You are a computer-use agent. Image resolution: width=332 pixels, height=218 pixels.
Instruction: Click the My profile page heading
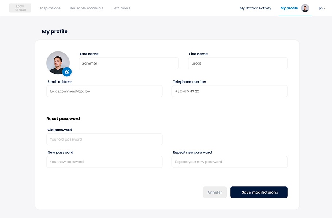click(55, 31)
